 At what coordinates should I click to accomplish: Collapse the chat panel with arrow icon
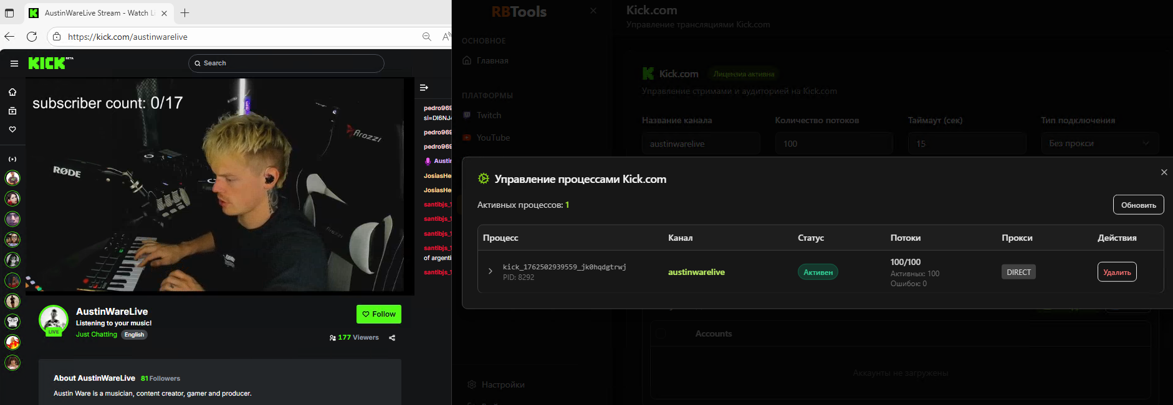point(424,88)
